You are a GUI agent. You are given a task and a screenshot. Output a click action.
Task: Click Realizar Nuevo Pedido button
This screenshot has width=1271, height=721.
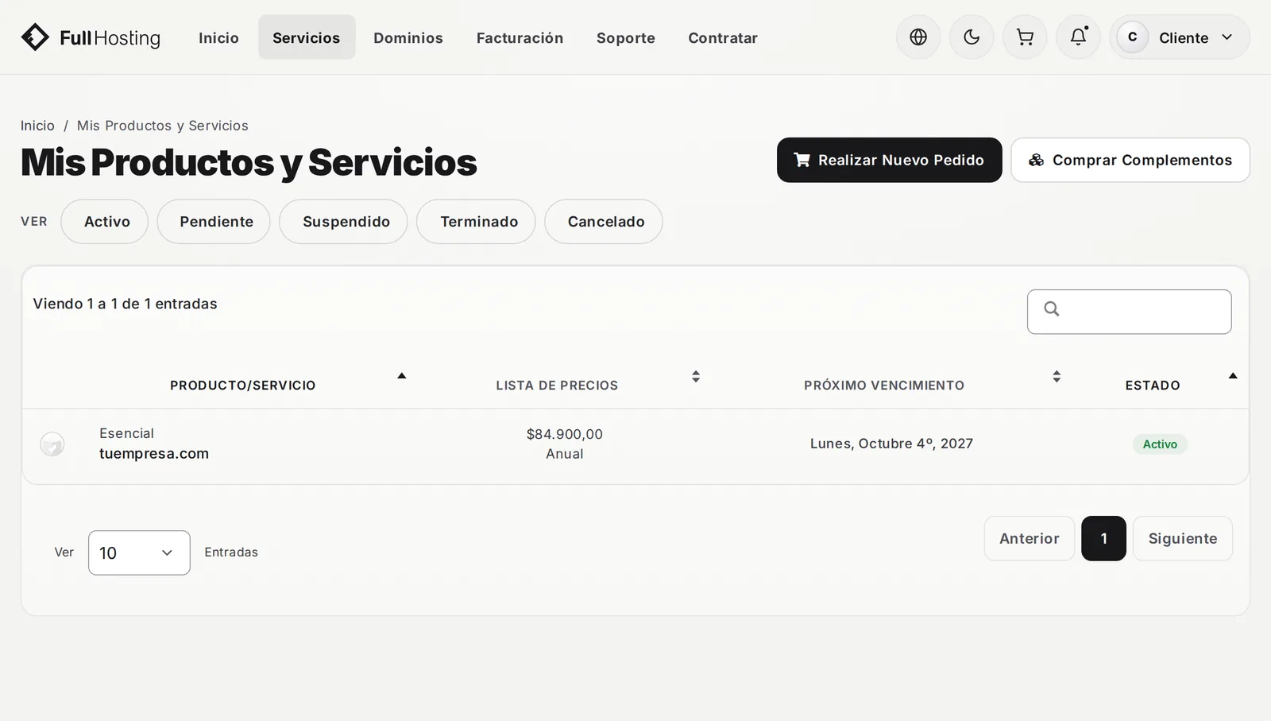890,160
